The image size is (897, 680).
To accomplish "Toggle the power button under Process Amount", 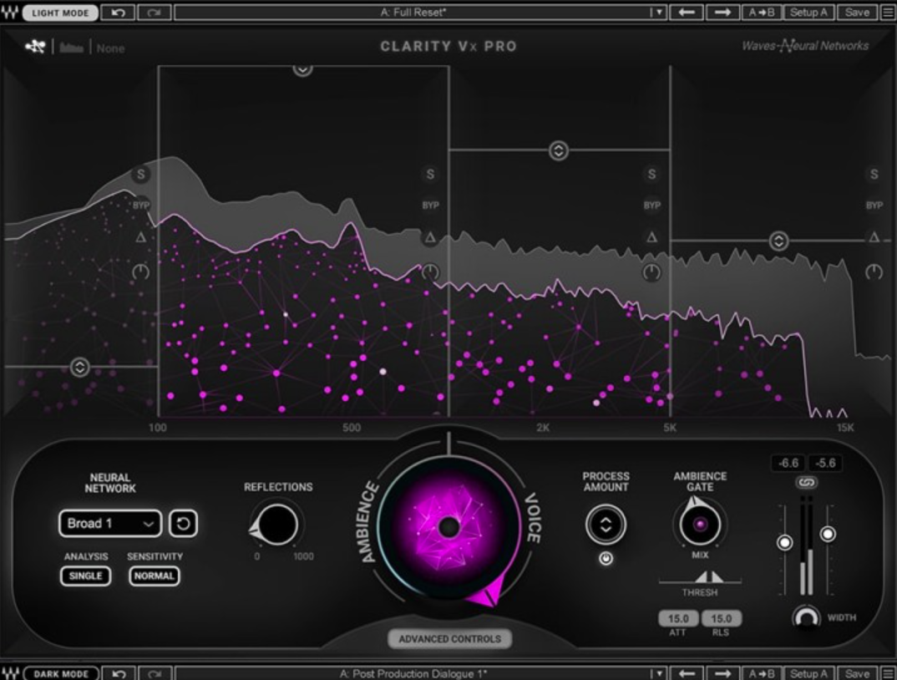I will point(606,558).
